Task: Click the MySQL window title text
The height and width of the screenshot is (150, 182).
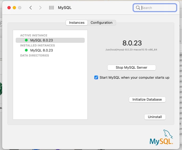Action: (65, 8)
